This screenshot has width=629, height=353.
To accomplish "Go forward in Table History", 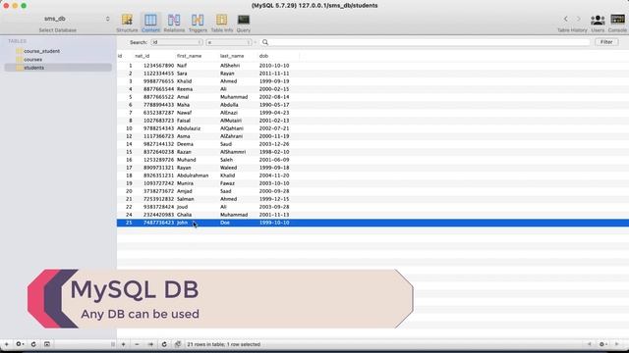I will [579, 19].
